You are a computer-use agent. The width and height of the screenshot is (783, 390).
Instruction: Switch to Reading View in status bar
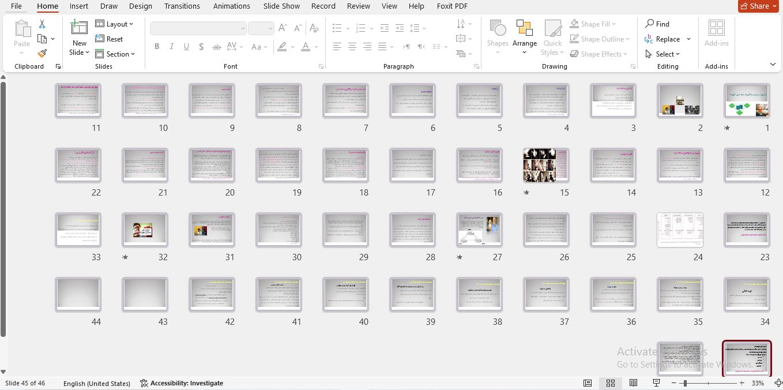point(633,383)
